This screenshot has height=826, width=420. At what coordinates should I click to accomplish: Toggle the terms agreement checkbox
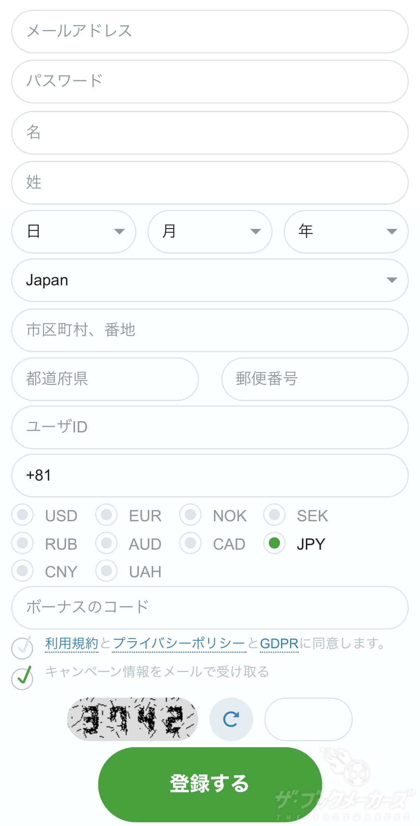click(x=22, y=647)
